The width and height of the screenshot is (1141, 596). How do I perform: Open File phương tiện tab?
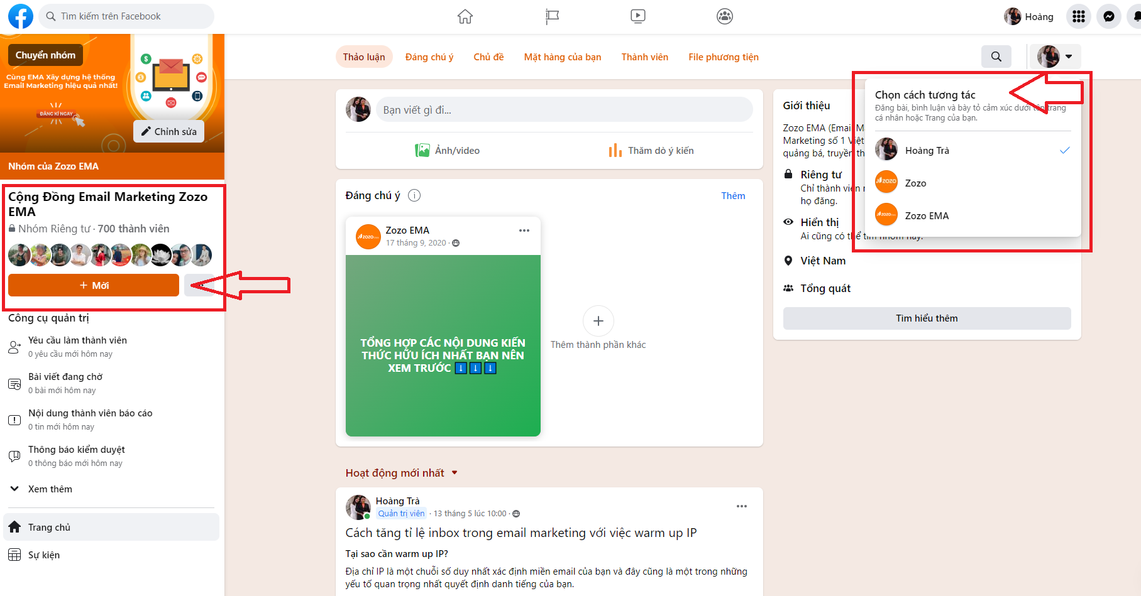[724, 57]
